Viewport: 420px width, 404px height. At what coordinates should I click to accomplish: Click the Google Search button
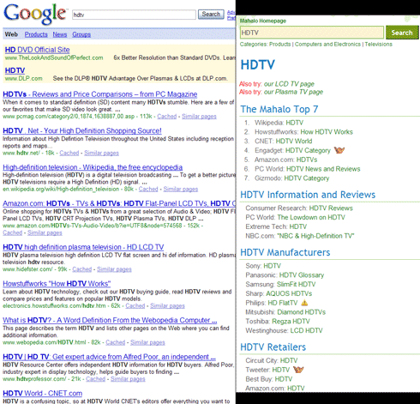(211, 15)
